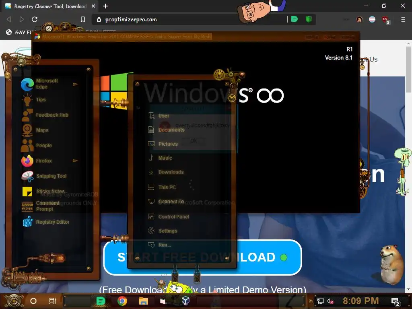Bookmark this page icon
The height and width of the screenshot is (309, 412).
[83, 19]
